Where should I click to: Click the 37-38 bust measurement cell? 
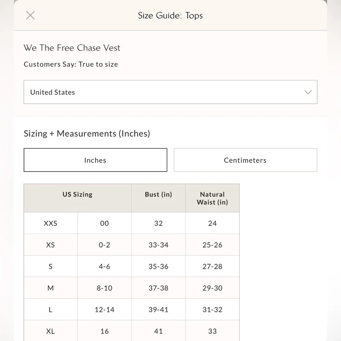158,288
